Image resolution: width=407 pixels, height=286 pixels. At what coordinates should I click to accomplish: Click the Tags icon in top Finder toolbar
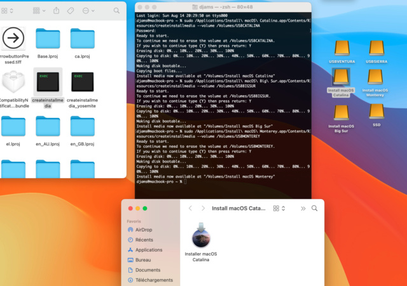[x=71, y=11]
